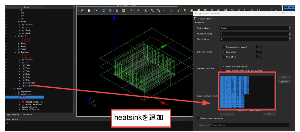Image resolution: width=300 pixels, height=132 pixels.
Task: Select the Node offset extrusion method
Action: pyautogui.click(x=224, y=57)
